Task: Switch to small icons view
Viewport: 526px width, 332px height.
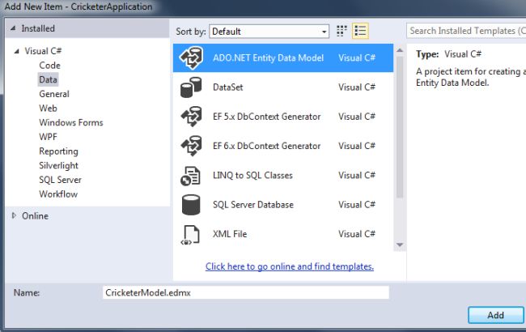Action: pos(341,31)
